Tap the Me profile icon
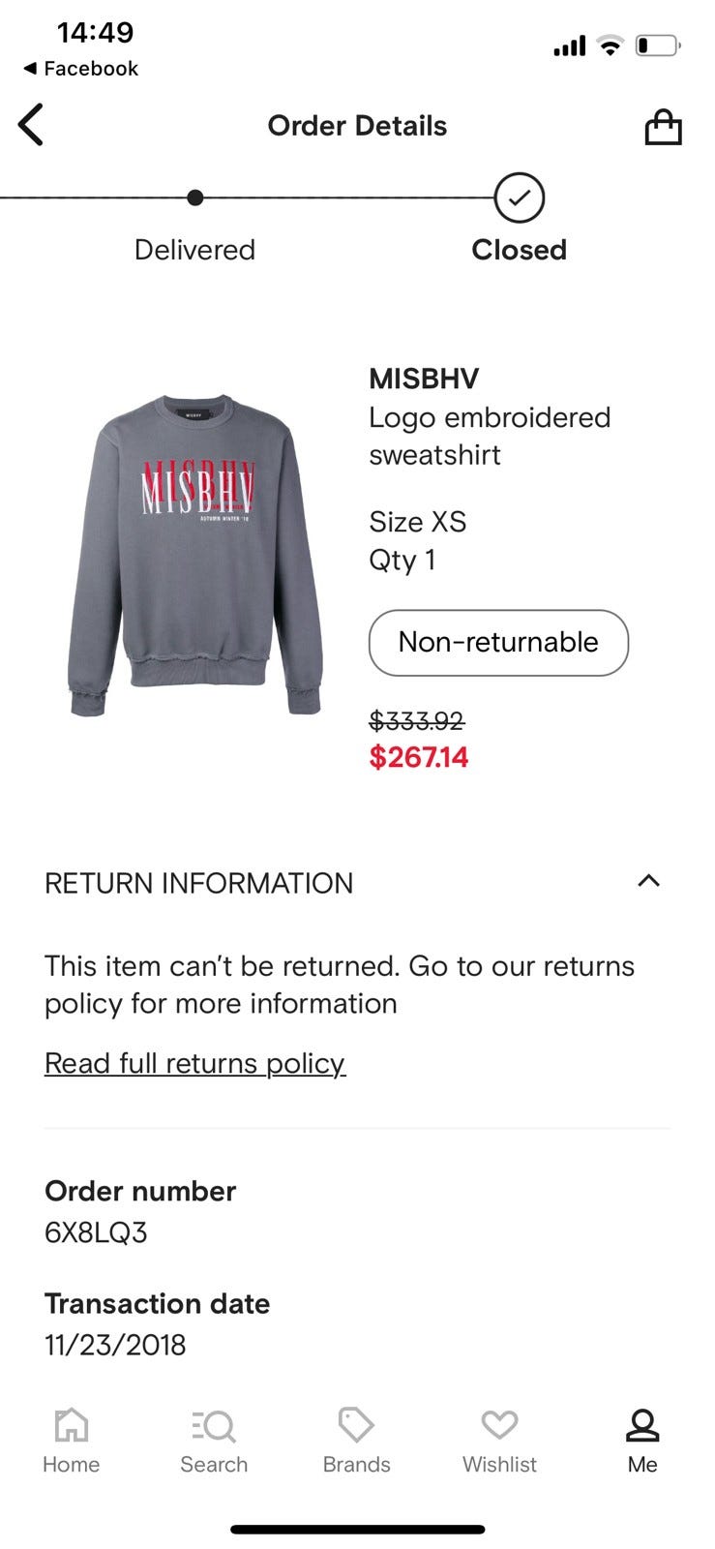Viewport: 715px width, 1549px height. coord(642,1425)
